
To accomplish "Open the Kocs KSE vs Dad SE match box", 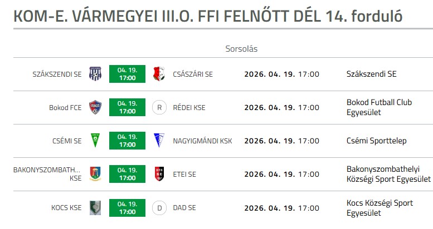I will point(127,207).
